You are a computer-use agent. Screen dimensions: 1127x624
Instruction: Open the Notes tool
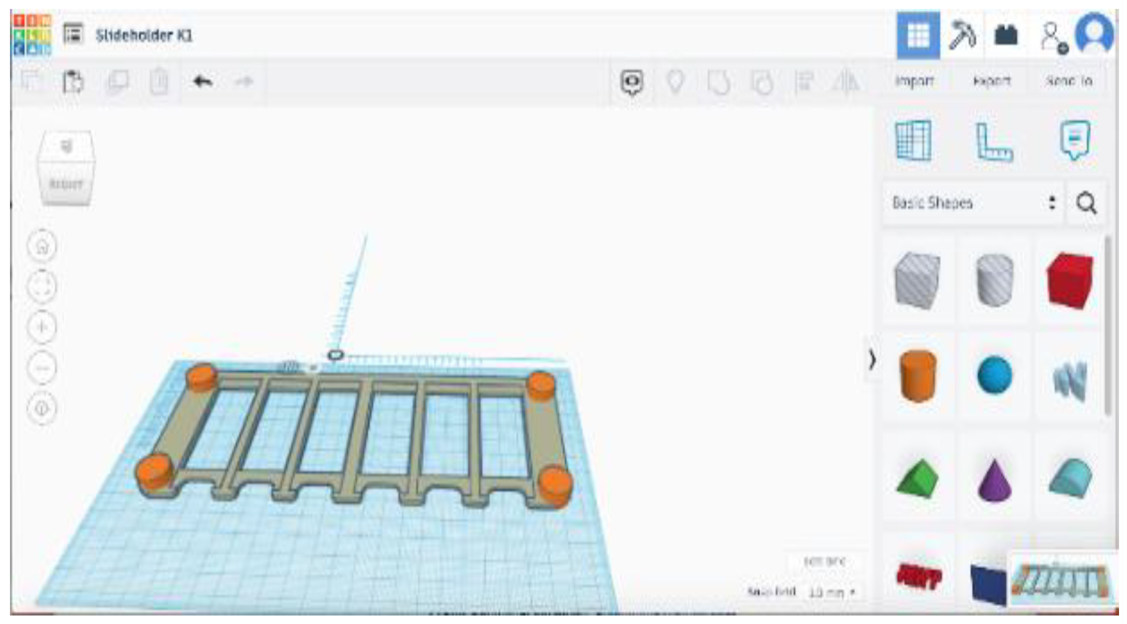point(1074,140)
